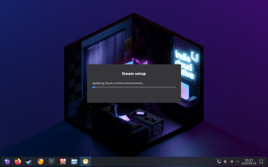Open the Bazaar app store icon

[x=63, y=162]
